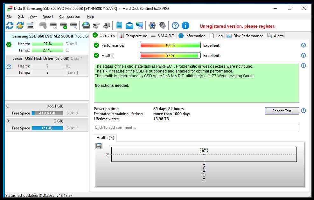The height and width of the screenshot is (200, 314).
Task: Open the File menu
Action: [x=9, y=17]
